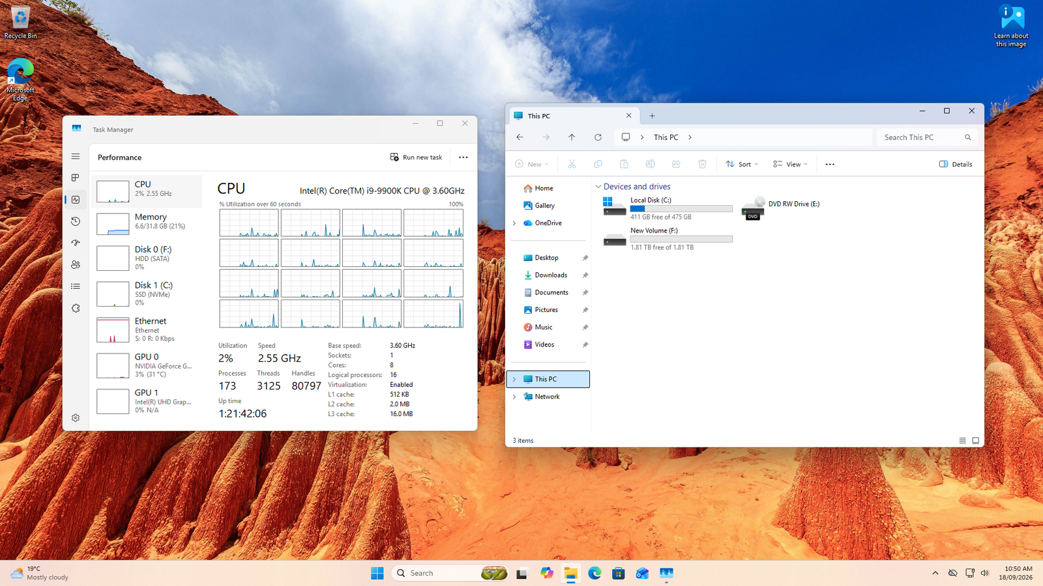This screenshot has width=1043, height=586.
Task: Open App history in Task Manager sidebar
Action: pos(76,221)
